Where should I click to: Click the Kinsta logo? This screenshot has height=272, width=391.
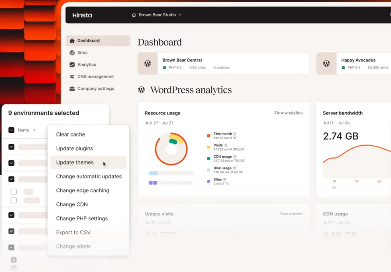(82, 15)
